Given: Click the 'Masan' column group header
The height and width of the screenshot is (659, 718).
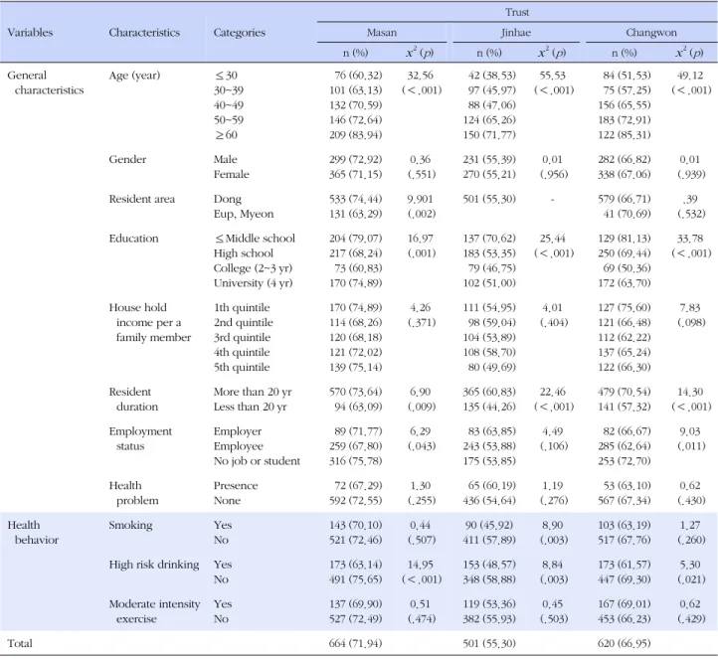Looking at the screenshot, I should point(382,33).
